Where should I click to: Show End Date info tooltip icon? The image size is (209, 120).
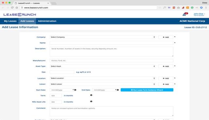pos(118,90)
